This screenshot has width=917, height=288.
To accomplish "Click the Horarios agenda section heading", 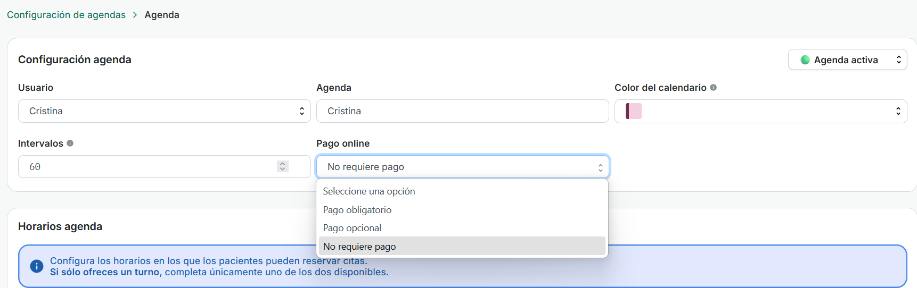I will [60, 226].
